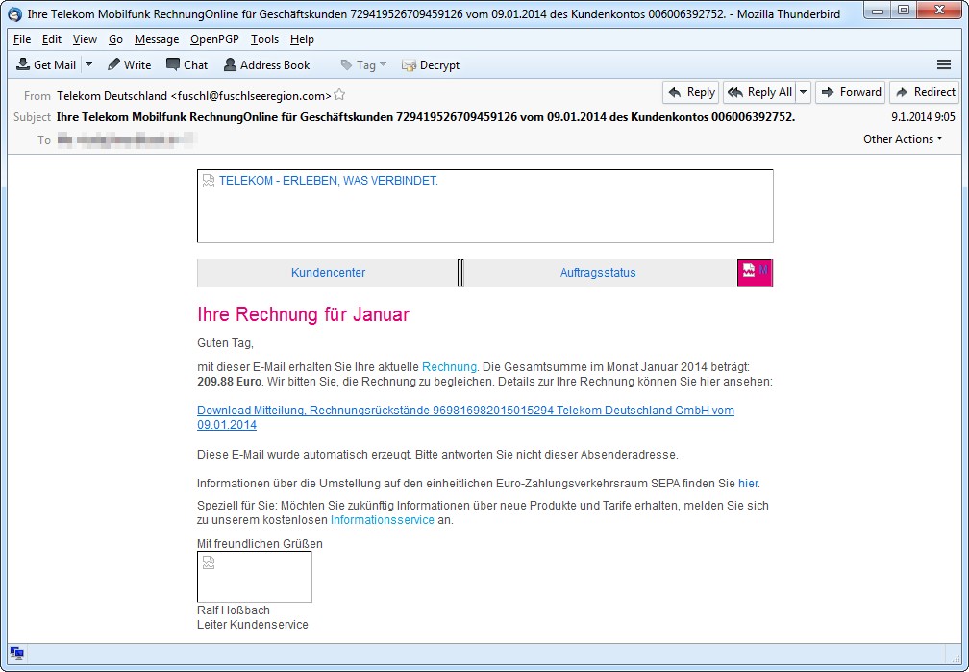
Task: Open the Kundencenter link
Action: (328, 273)
